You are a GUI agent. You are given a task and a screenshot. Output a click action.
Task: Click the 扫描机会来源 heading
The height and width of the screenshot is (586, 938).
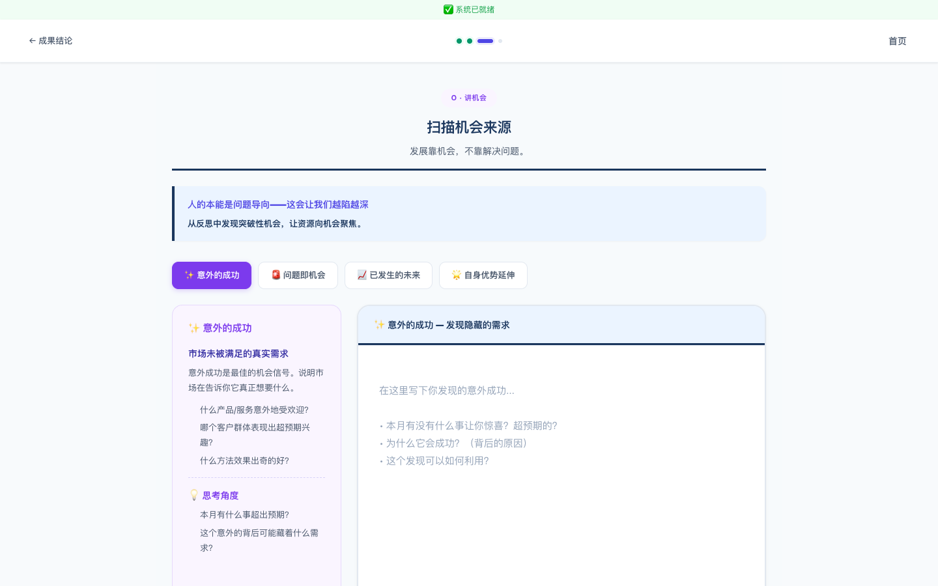pyautogui.click(x=469, y=127)
